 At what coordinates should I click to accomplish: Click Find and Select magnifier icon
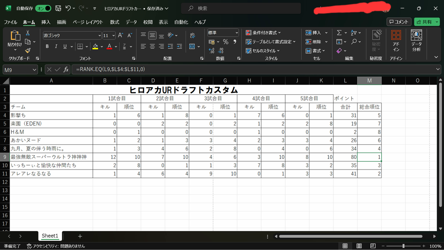pyautogui.click(x=354, y=42)
